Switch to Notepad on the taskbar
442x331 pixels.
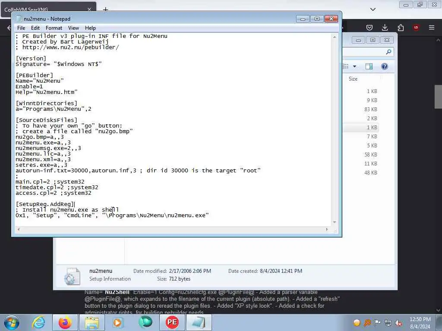[199, 322]
